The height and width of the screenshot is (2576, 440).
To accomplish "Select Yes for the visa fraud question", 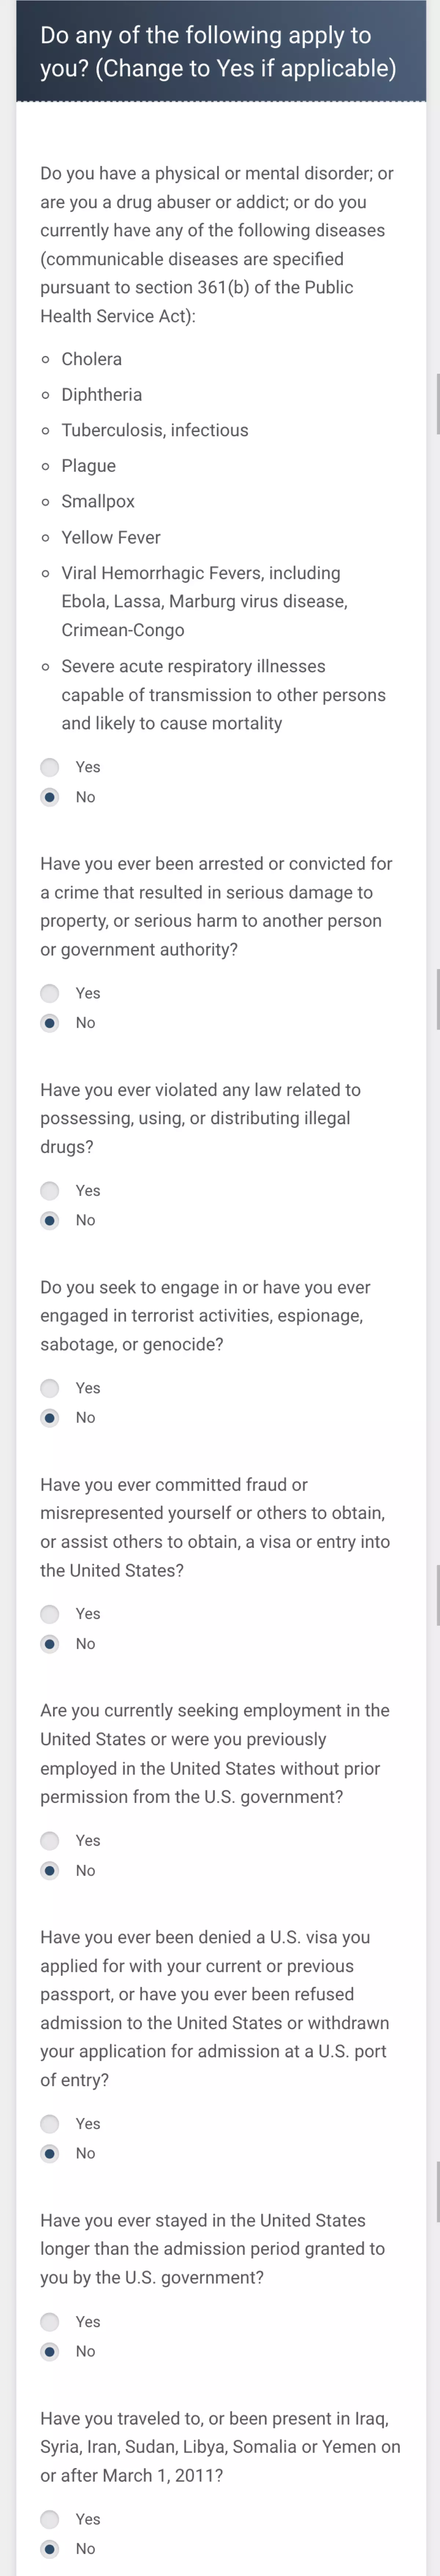I will pos(50,1614).
